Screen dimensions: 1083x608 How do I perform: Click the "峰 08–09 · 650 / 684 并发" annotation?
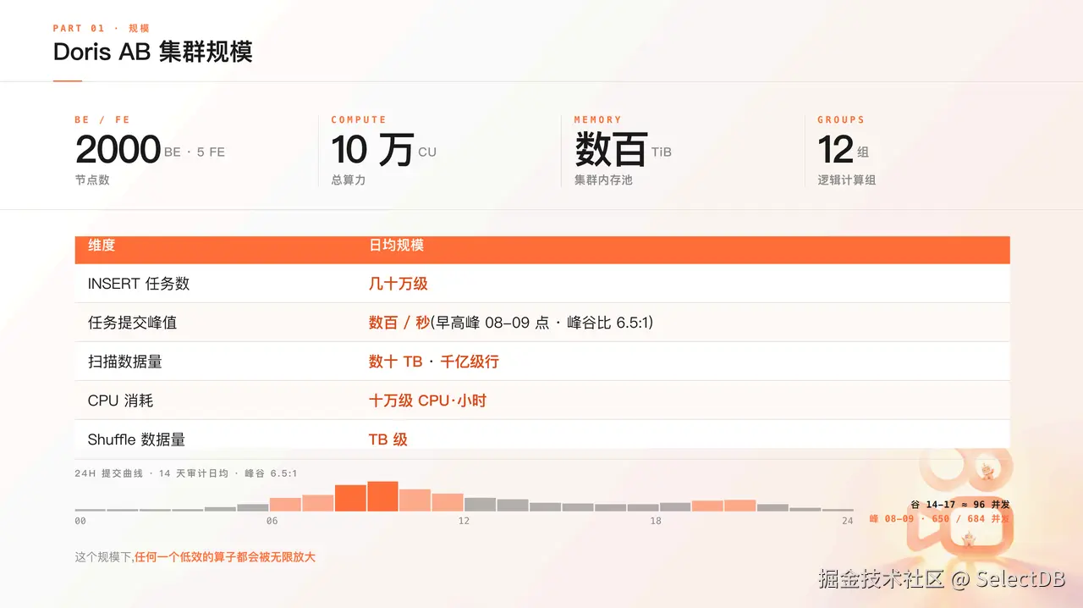[x=939, y=518]
